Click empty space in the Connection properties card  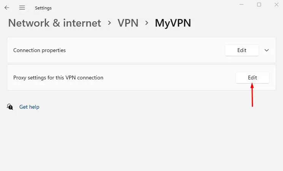tap(145, 50)
